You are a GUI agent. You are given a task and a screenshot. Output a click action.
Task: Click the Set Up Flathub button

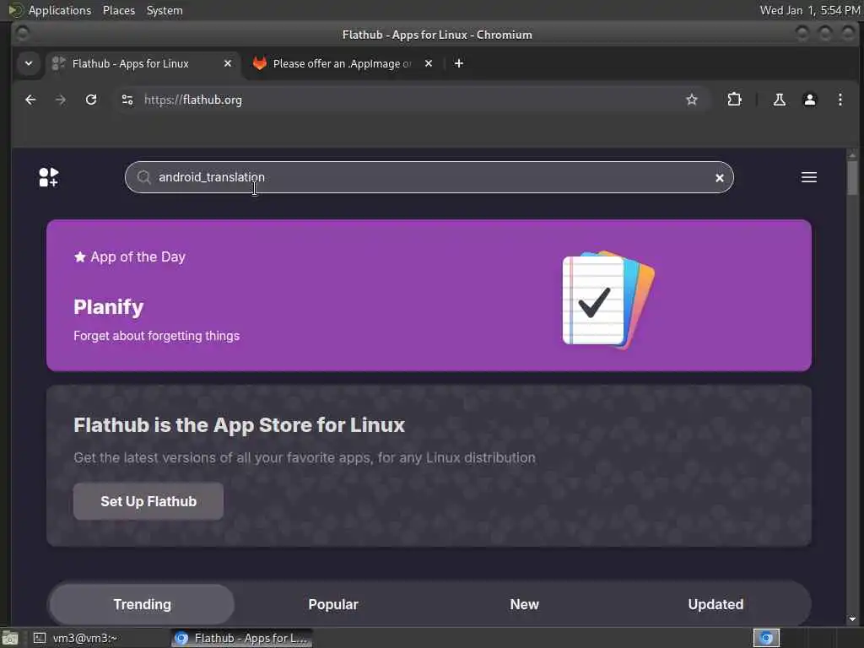tap(148, 501)
